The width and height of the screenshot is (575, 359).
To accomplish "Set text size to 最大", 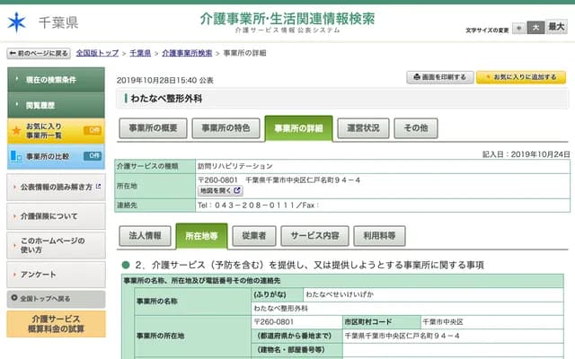I will 556,26.
